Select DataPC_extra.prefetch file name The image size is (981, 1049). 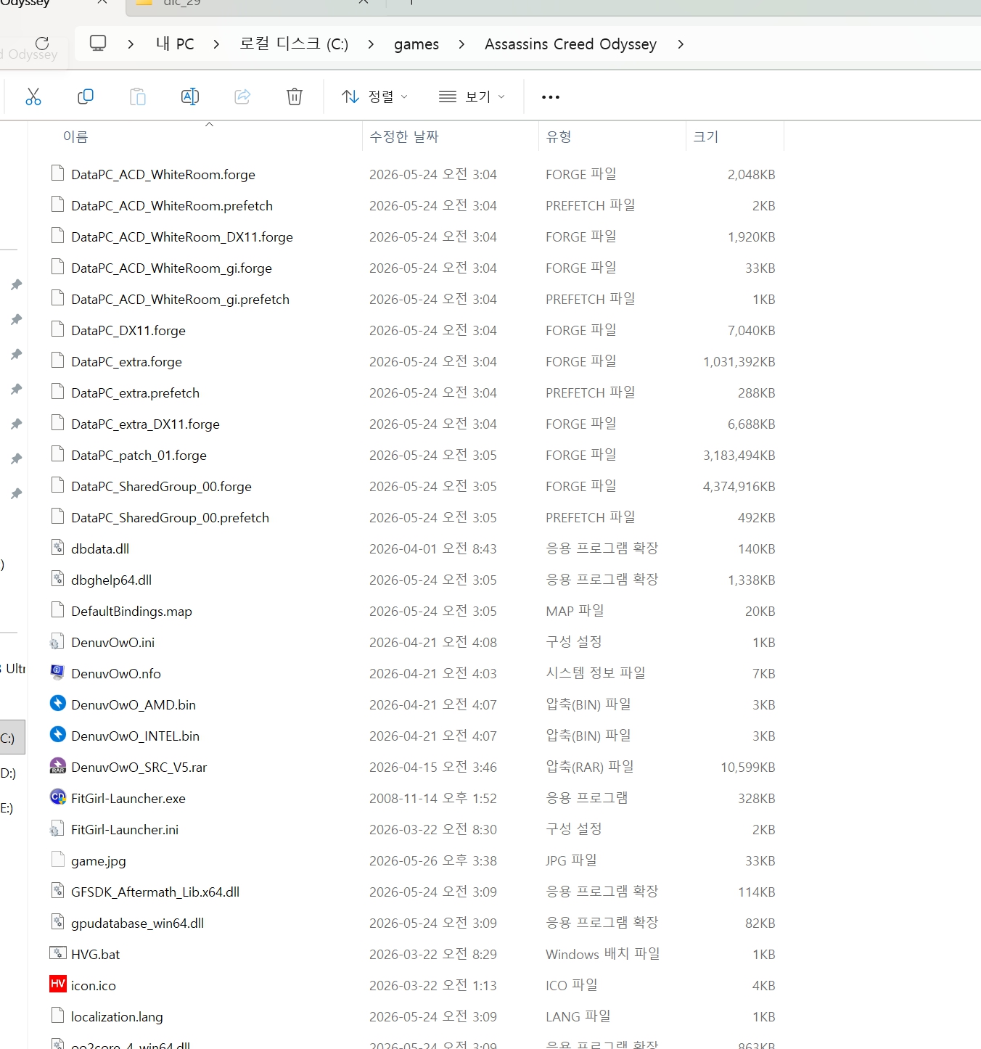click(135, 392)
